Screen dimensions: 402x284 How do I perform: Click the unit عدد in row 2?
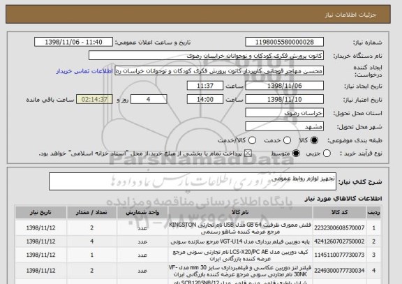tap(142, 241)
